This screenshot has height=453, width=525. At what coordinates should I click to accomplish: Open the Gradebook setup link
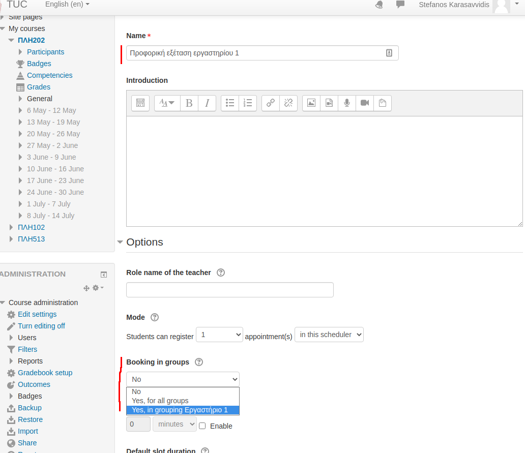tap(45, 373)
